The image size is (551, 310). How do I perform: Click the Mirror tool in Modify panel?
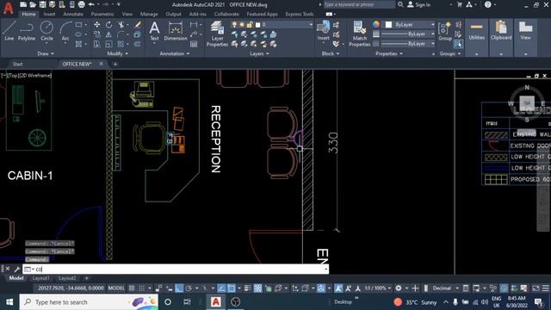(x=109, y=34)
